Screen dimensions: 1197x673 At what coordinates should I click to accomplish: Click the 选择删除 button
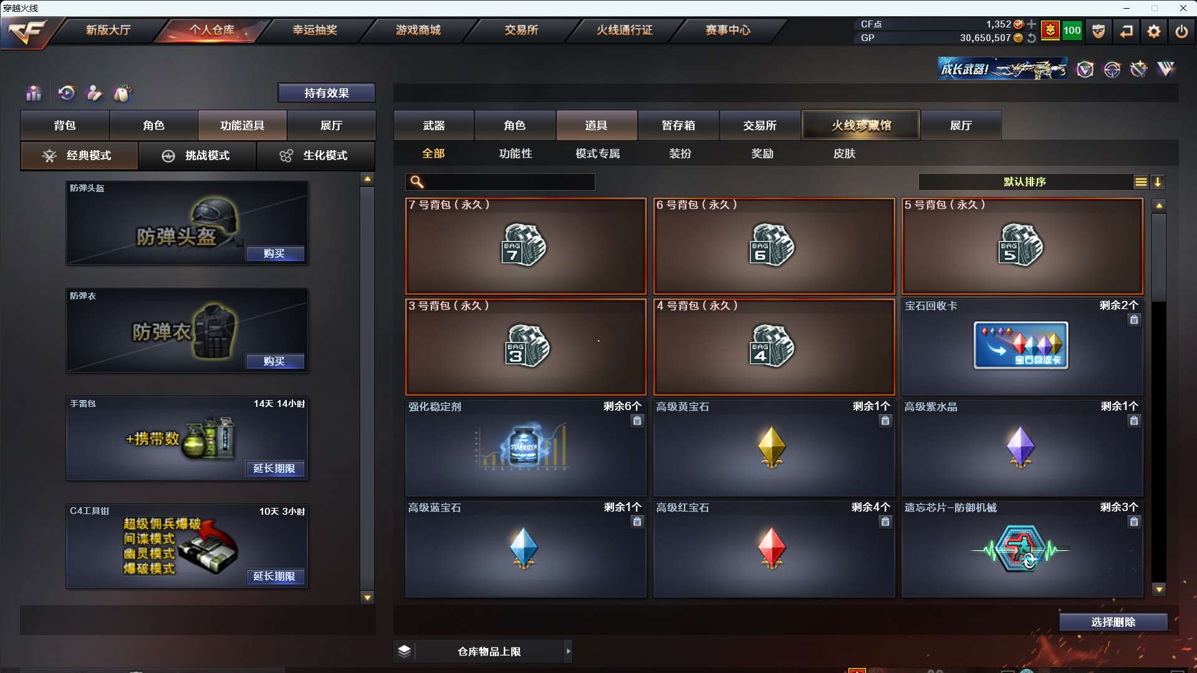click(x=1113, y=622)
